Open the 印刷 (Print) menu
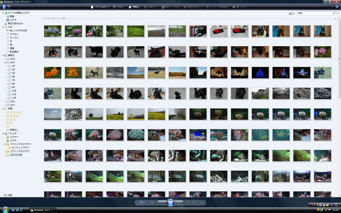 tap(151, 7)
